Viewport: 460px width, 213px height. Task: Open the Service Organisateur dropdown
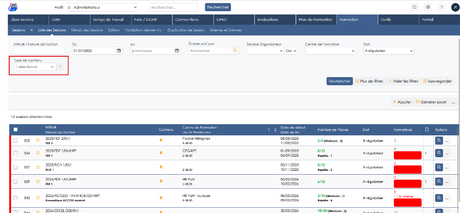265,50
